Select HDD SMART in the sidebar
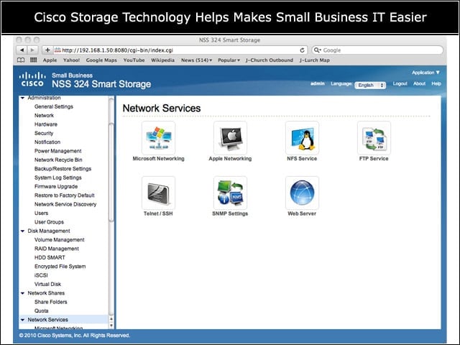The image size is (460, 345). coord(50,257)
